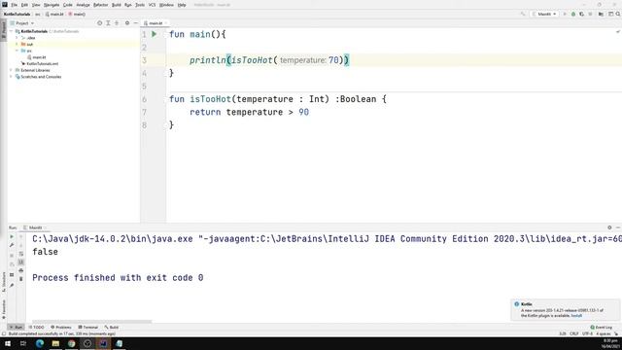The height and width of the screenshot is (350, 622).
Task: Click the pin tab icon in Run panel
Action: [x=12, y=285]
